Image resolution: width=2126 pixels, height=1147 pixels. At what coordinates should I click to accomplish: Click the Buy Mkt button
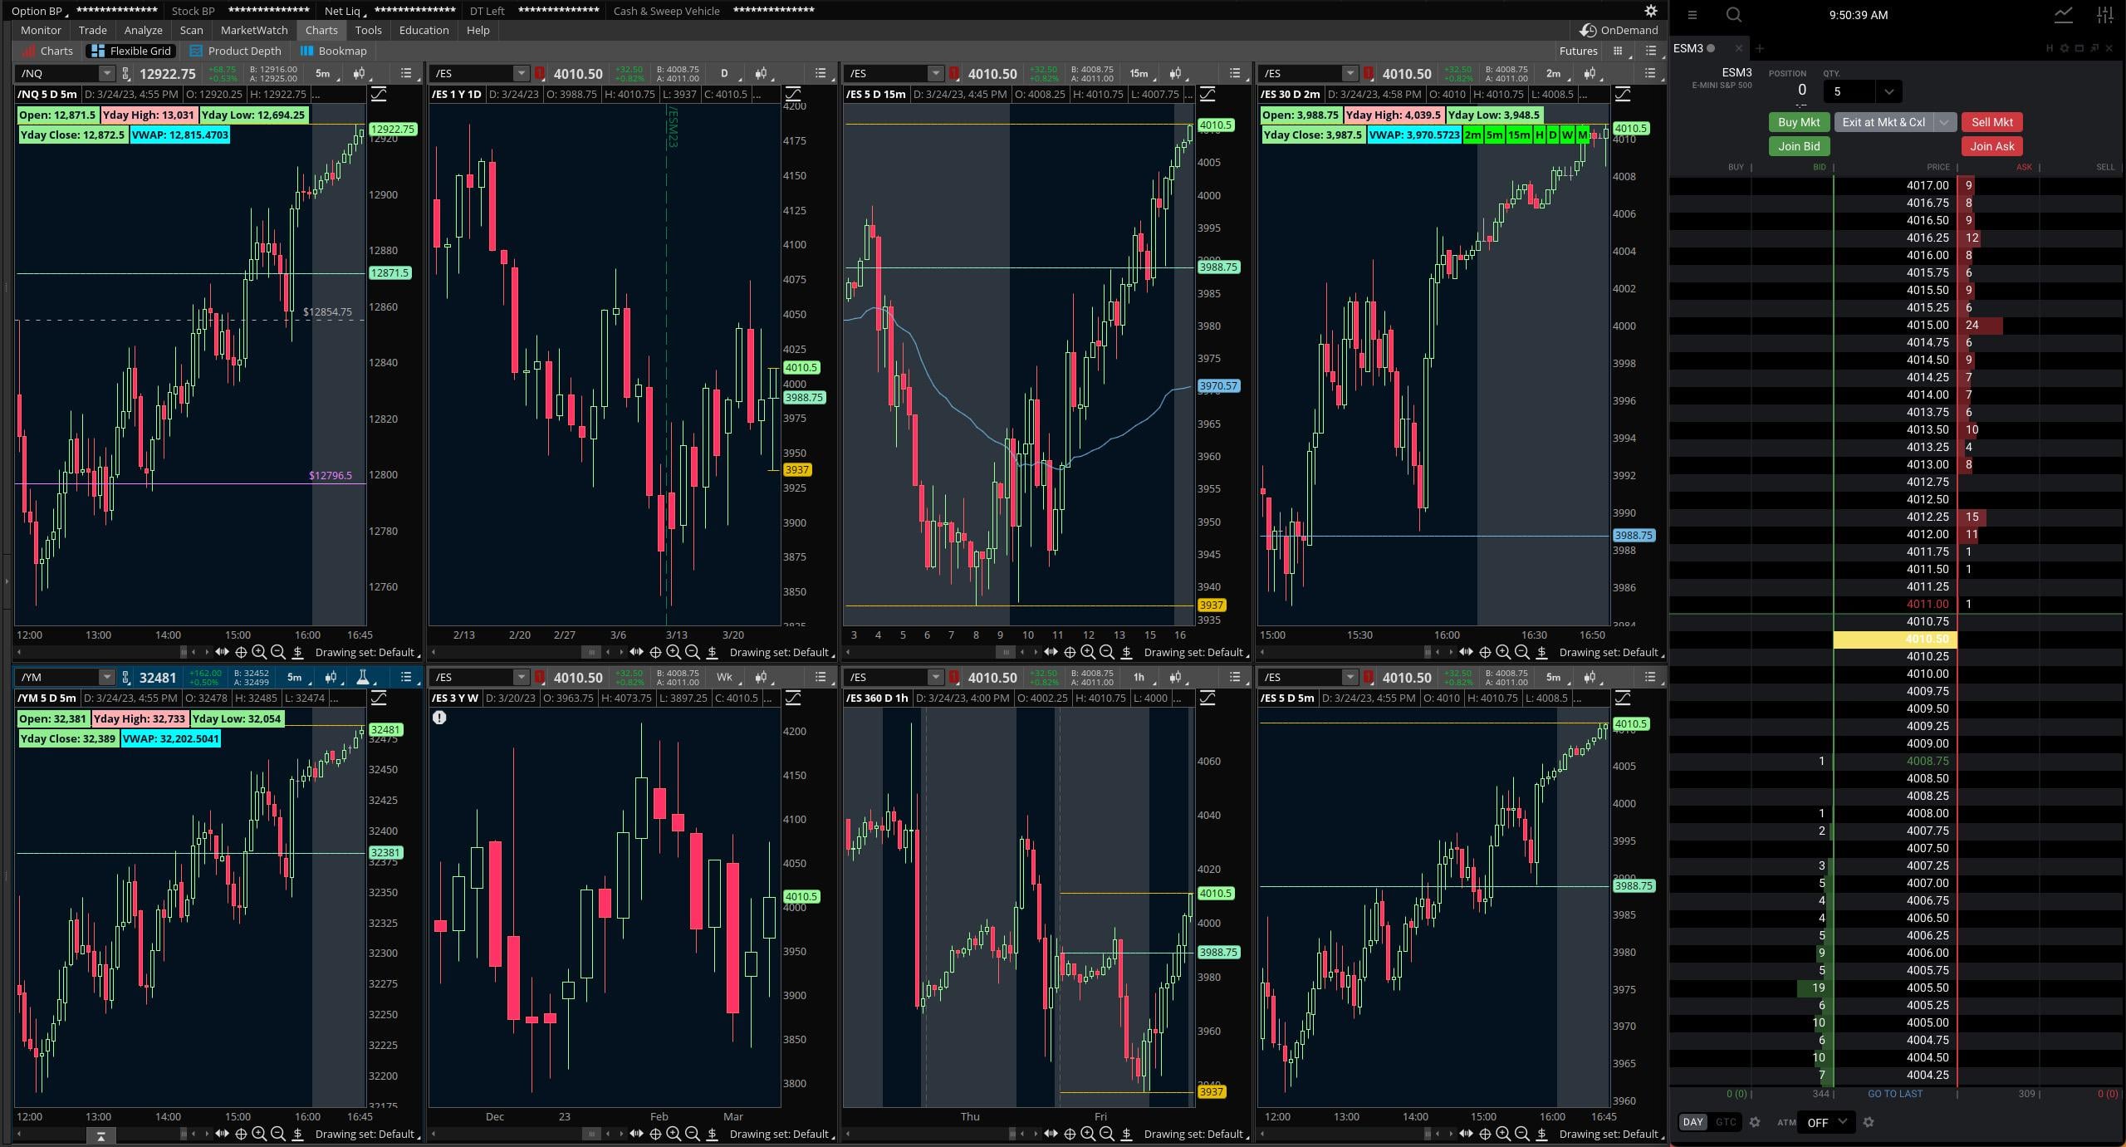(x=1799, y=122)
